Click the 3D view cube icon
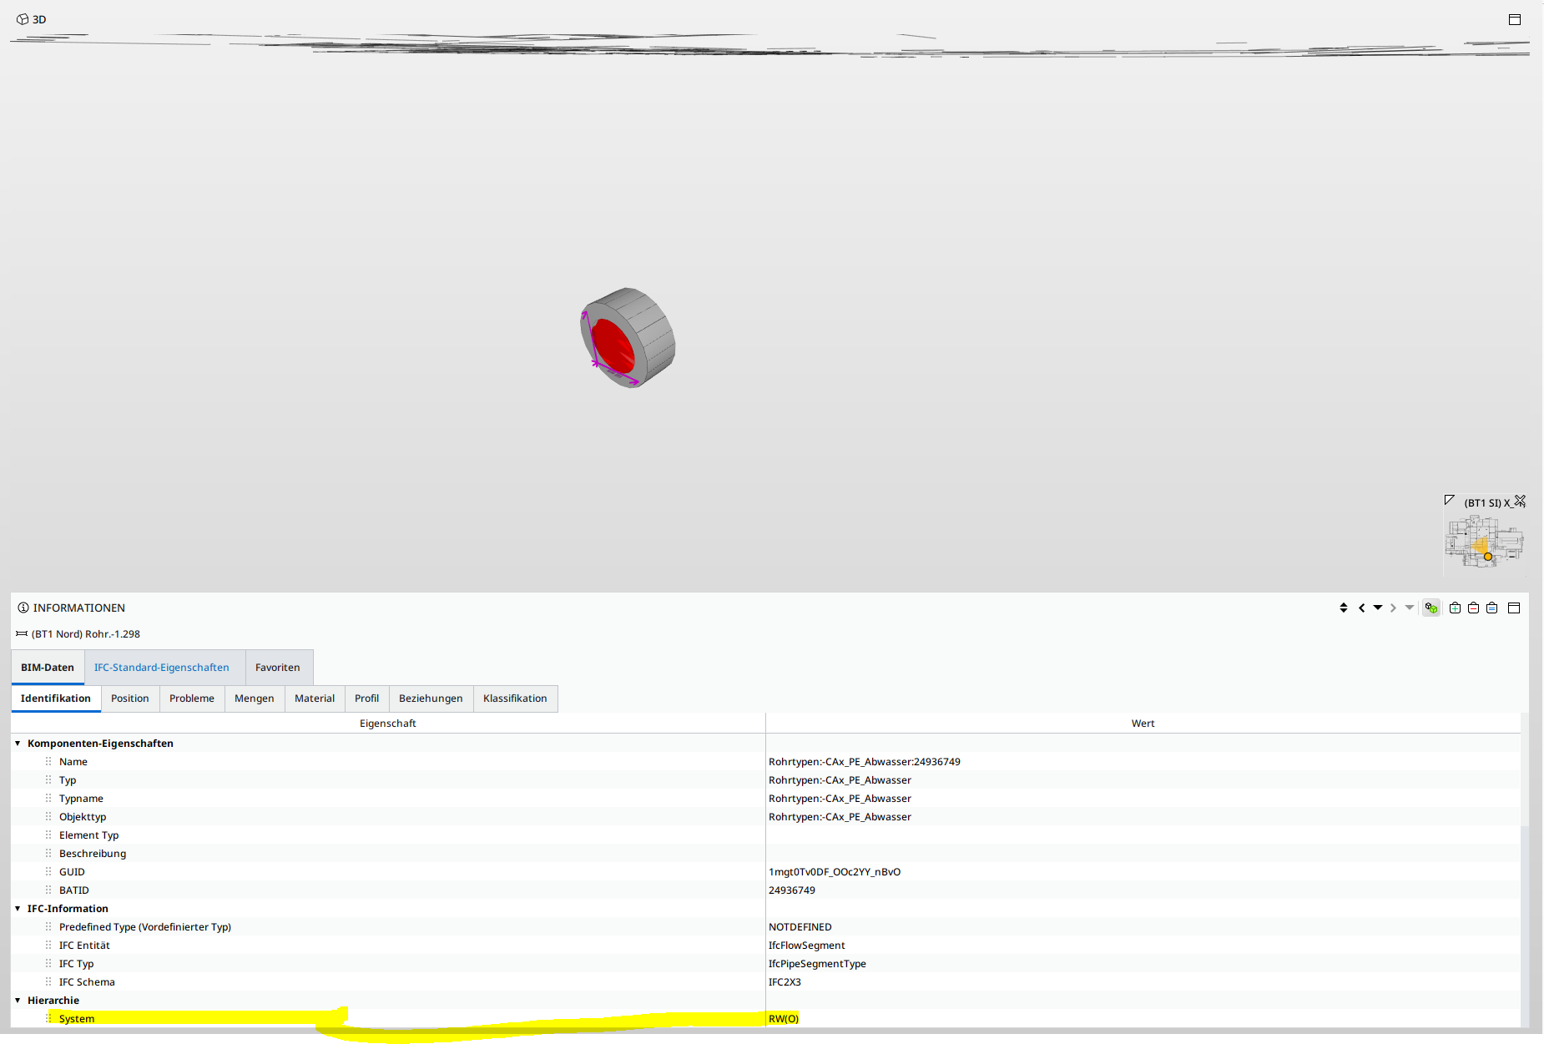The height and width of the screenshot is (1044, 1544). [23, 19]
